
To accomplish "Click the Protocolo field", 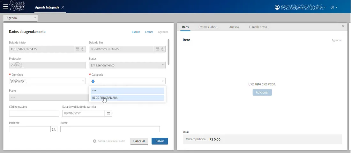I will coord(47,65).
